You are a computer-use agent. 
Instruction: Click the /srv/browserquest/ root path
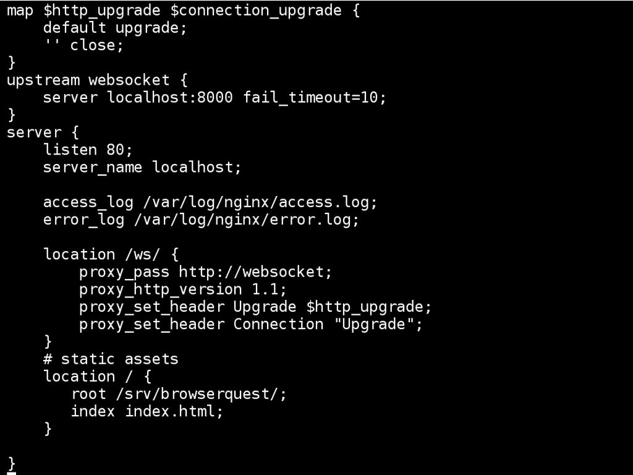[201, 394]
